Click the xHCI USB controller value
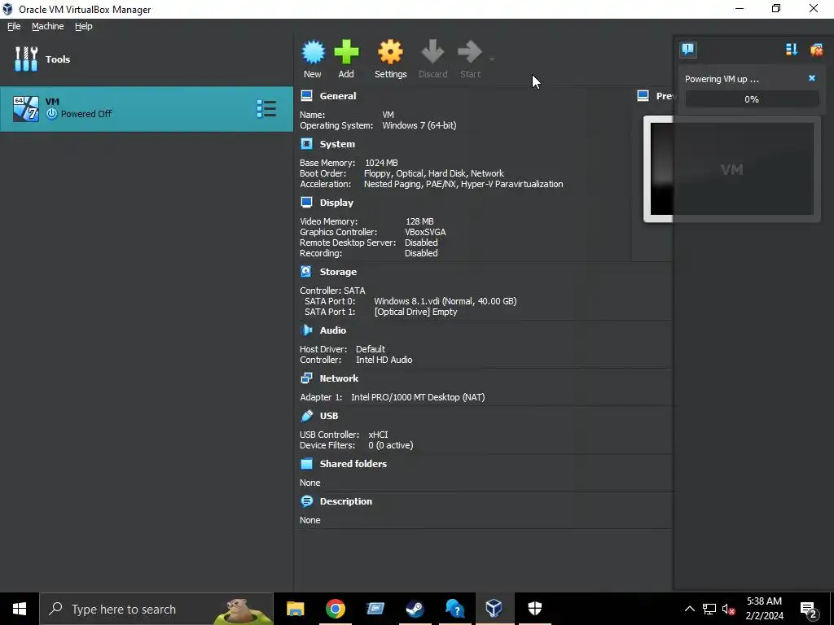This screenshot has height=625, width=834. coord(378,435)
